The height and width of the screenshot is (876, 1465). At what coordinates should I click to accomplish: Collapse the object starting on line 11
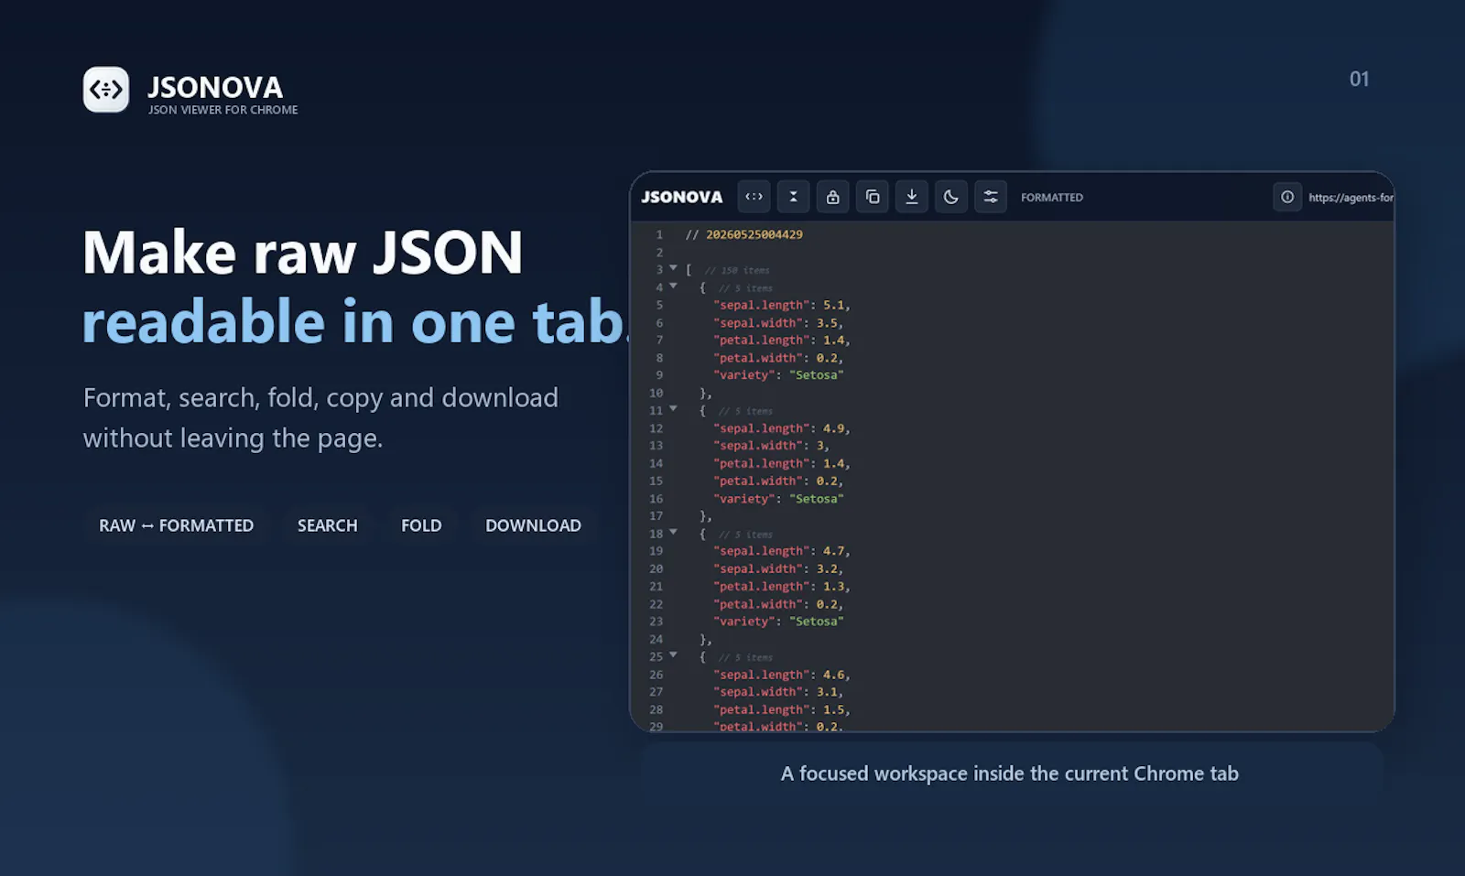(x=673, y=409)
